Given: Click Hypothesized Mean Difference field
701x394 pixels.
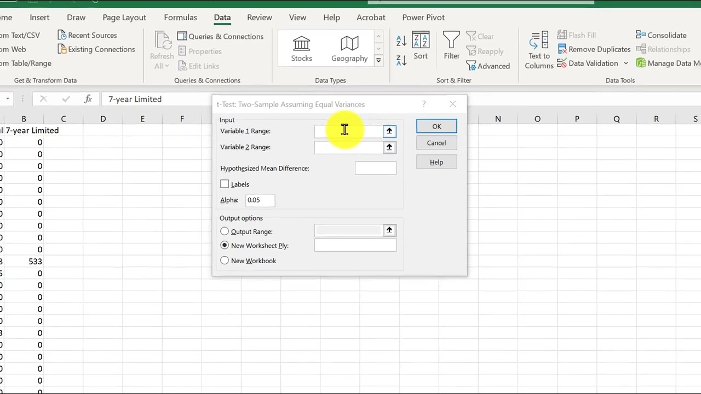Looking at the screenshot, I should click(x=376, y=169).
